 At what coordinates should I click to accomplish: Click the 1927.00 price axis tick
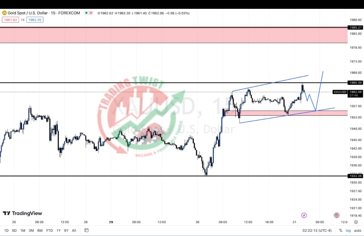pyautogui.click(x=355, y=191)
